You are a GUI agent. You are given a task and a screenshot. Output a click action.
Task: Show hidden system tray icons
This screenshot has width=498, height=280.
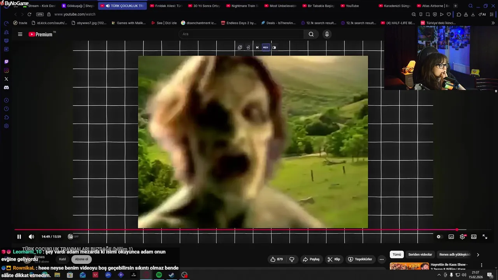[x=439, y=275]
